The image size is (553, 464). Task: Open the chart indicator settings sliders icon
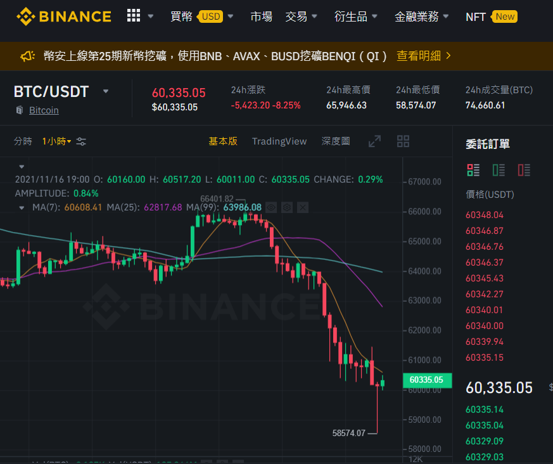(81, 141)
